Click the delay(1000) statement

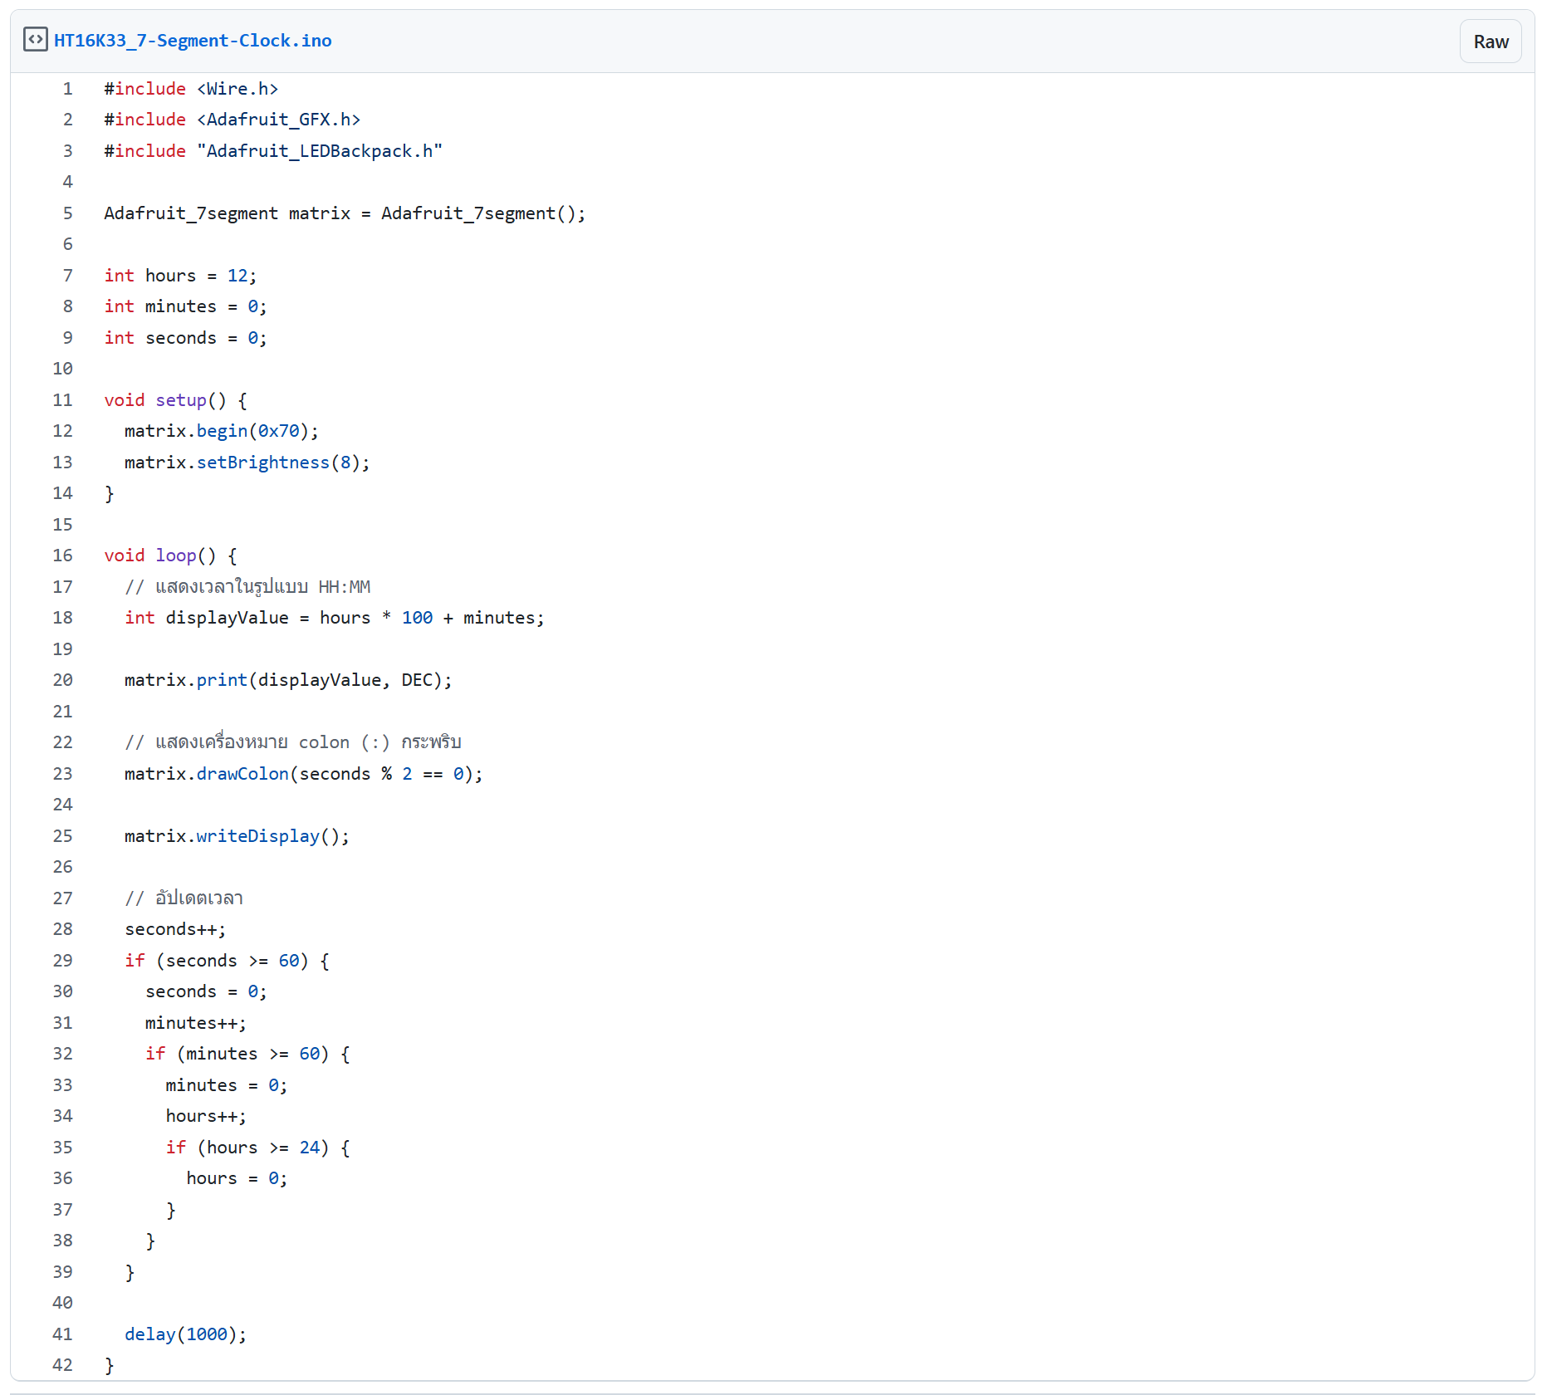pyautogui.click(x=185, y=1334)
